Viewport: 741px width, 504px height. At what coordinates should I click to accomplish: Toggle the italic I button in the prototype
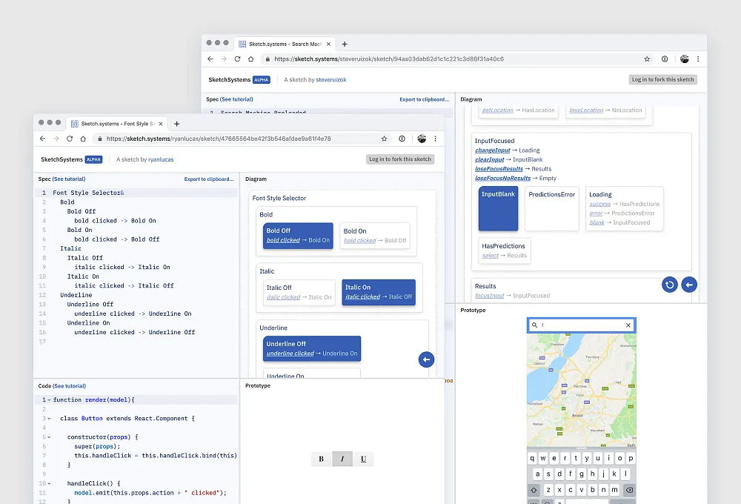pos(342,459)
